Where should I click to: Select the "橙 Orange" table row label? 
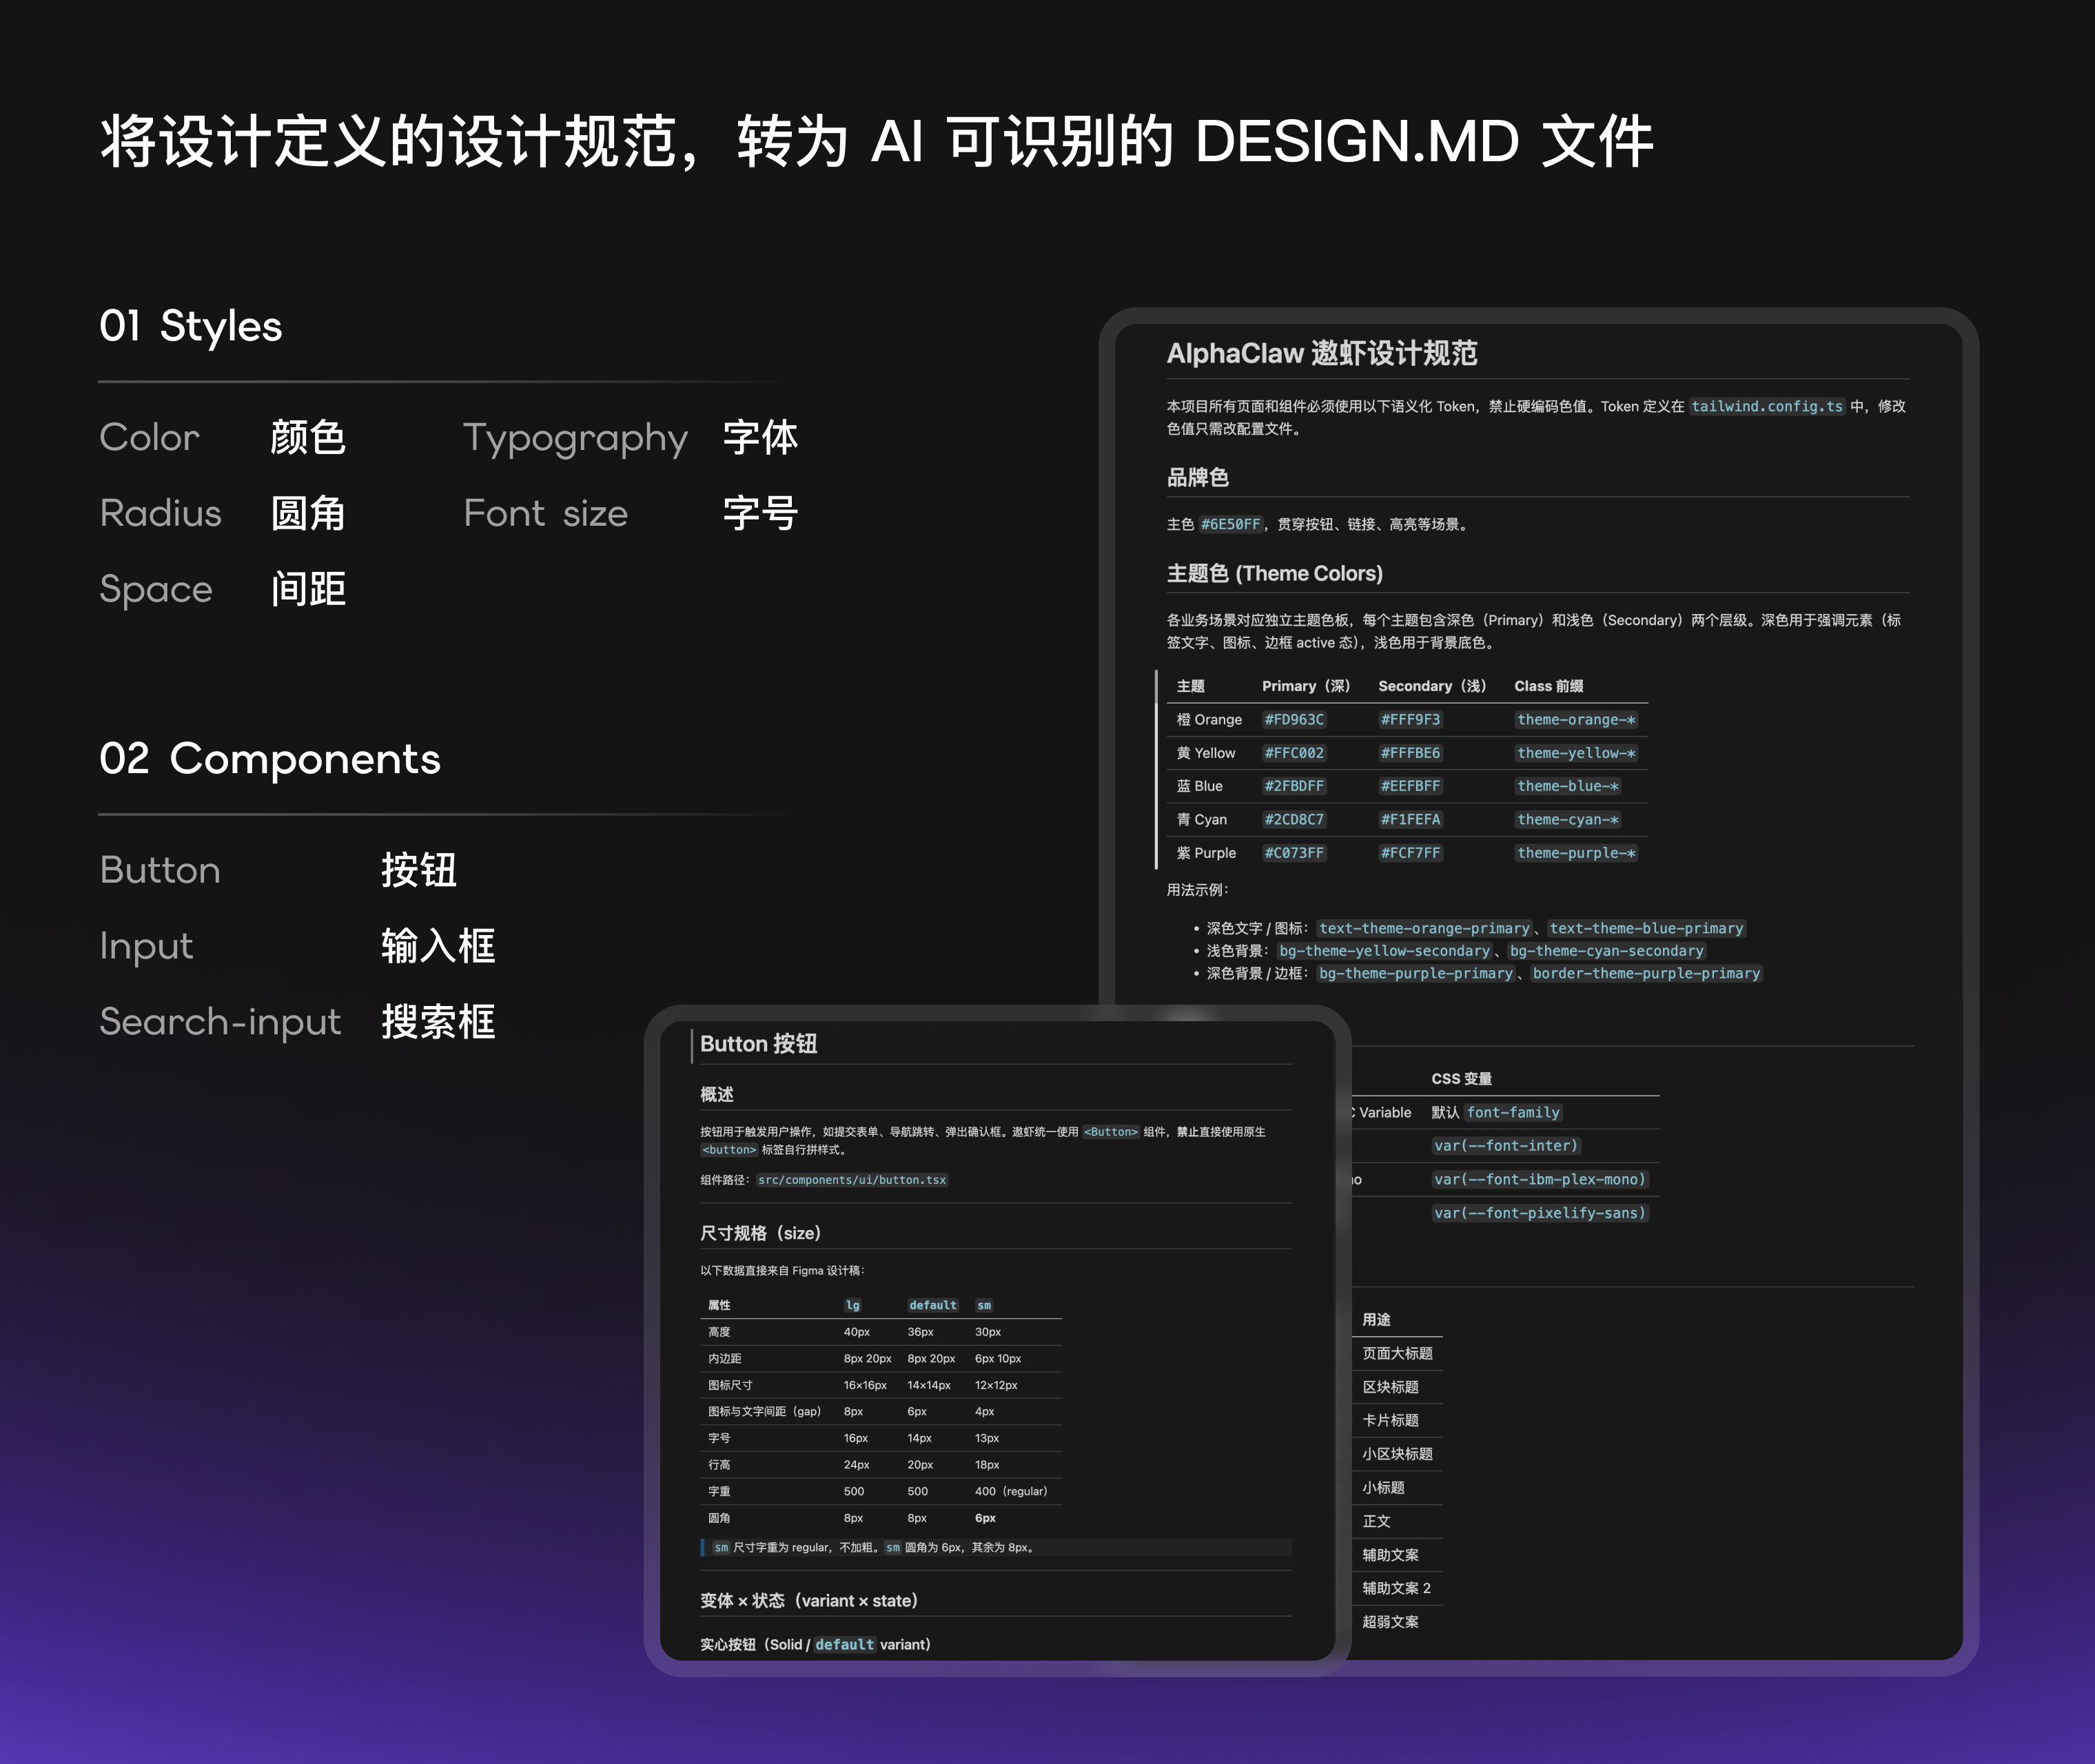[x=1209, y=720]
